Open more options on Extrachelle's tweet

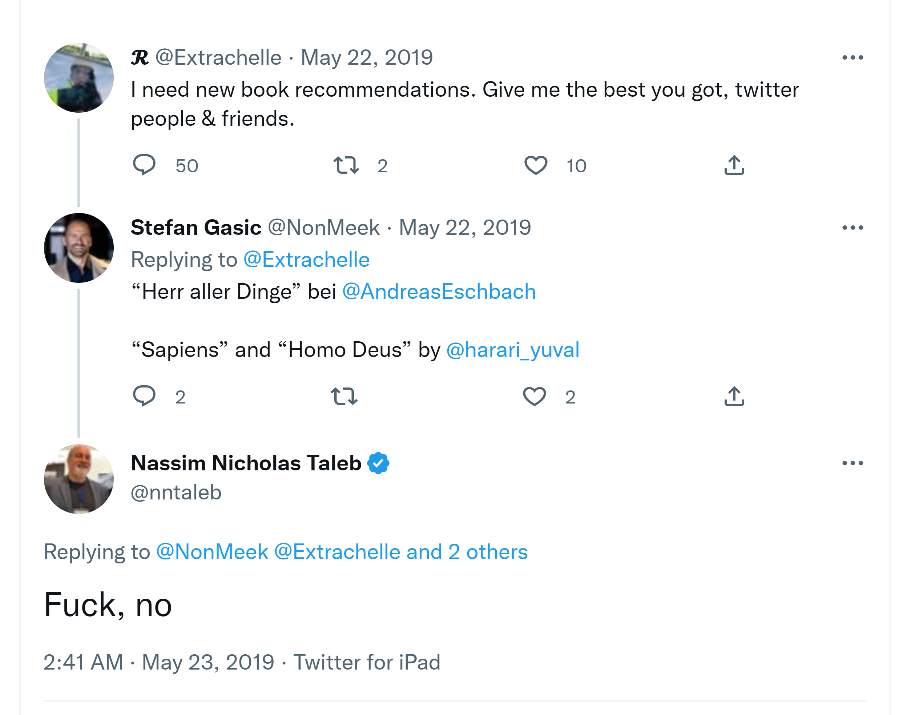(852, 58)
